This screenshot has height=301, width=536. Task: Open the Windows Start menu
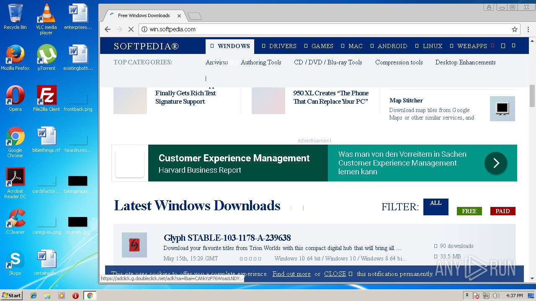click(x=11, y=296)
